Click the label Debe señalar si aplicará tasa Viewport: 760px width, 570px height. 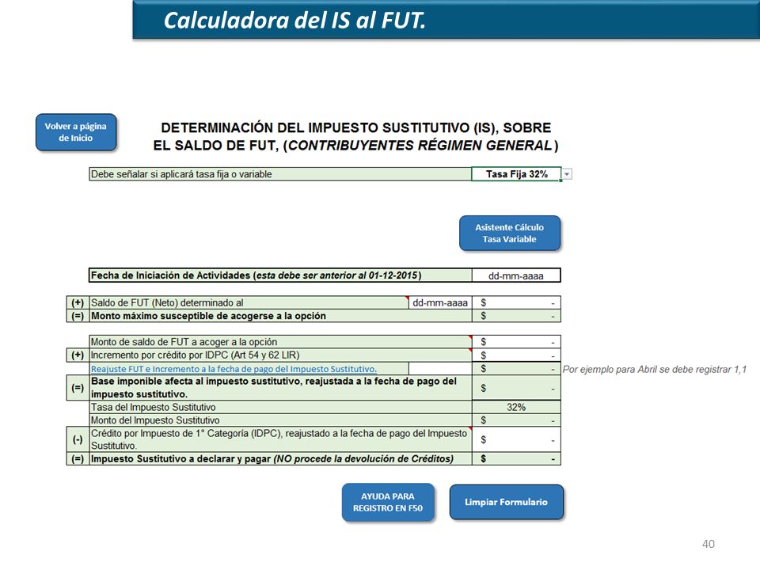280,174
